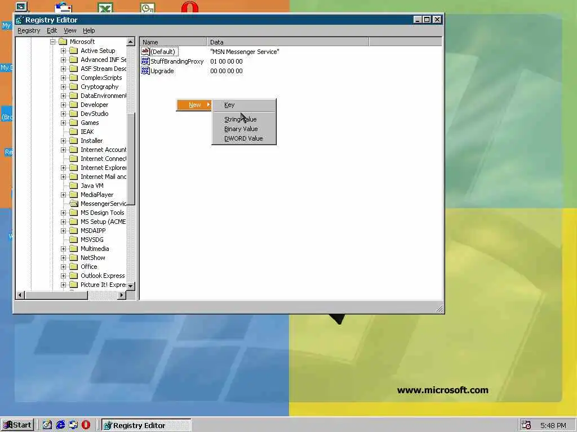This screenshot has width=577, height=432.
Task: Click the New context menu item
Action: pos(194,105)
